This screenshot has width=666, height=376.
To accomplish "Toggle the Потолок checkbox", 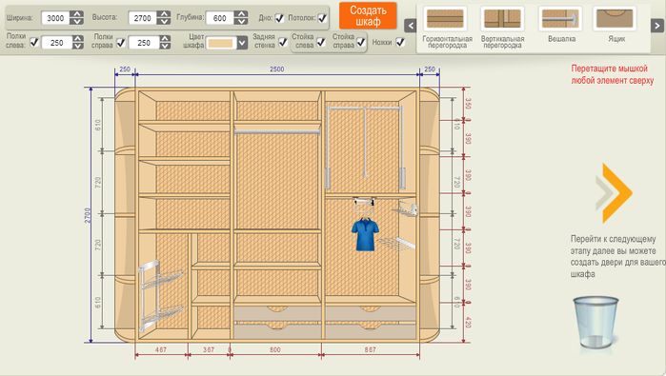I will pos(322,18).
